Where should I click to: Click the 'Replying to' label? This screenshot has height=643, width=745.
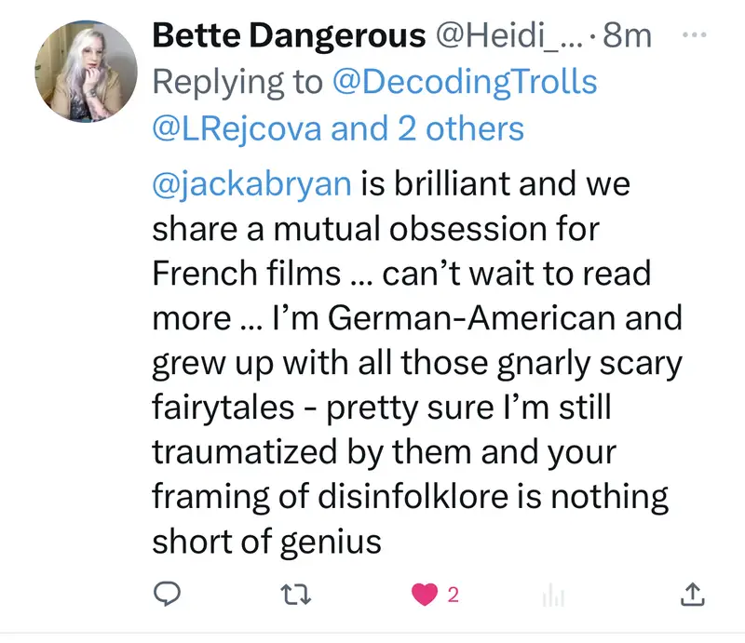click(x=237, y=82)
